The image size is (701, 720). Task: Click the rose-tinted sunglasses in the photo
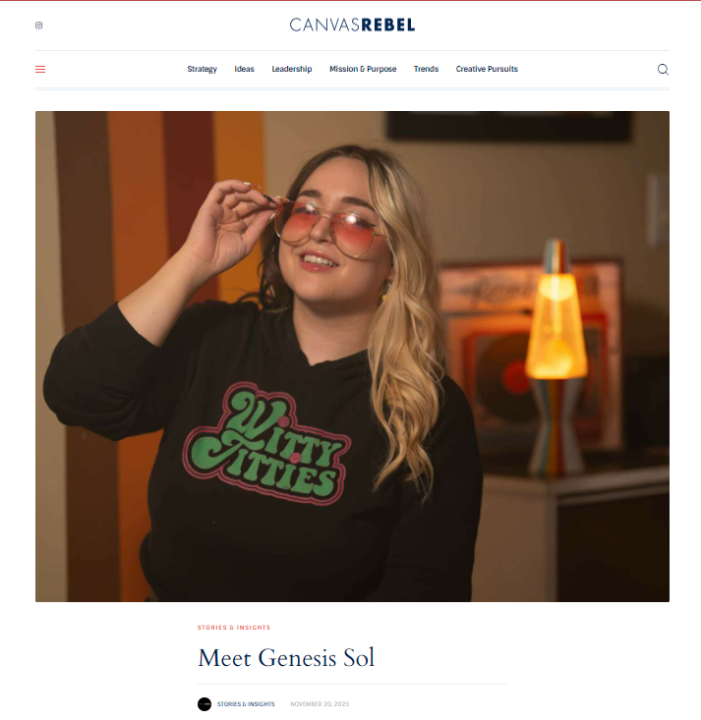tap(327, 227)
